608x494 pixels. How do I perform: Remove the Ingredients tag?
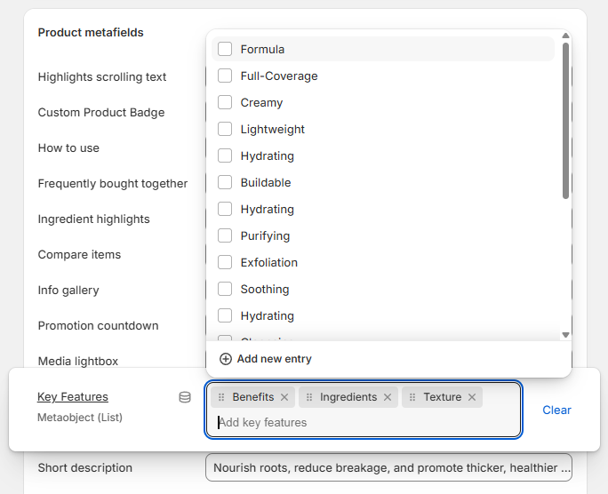(x=388, y=397)
